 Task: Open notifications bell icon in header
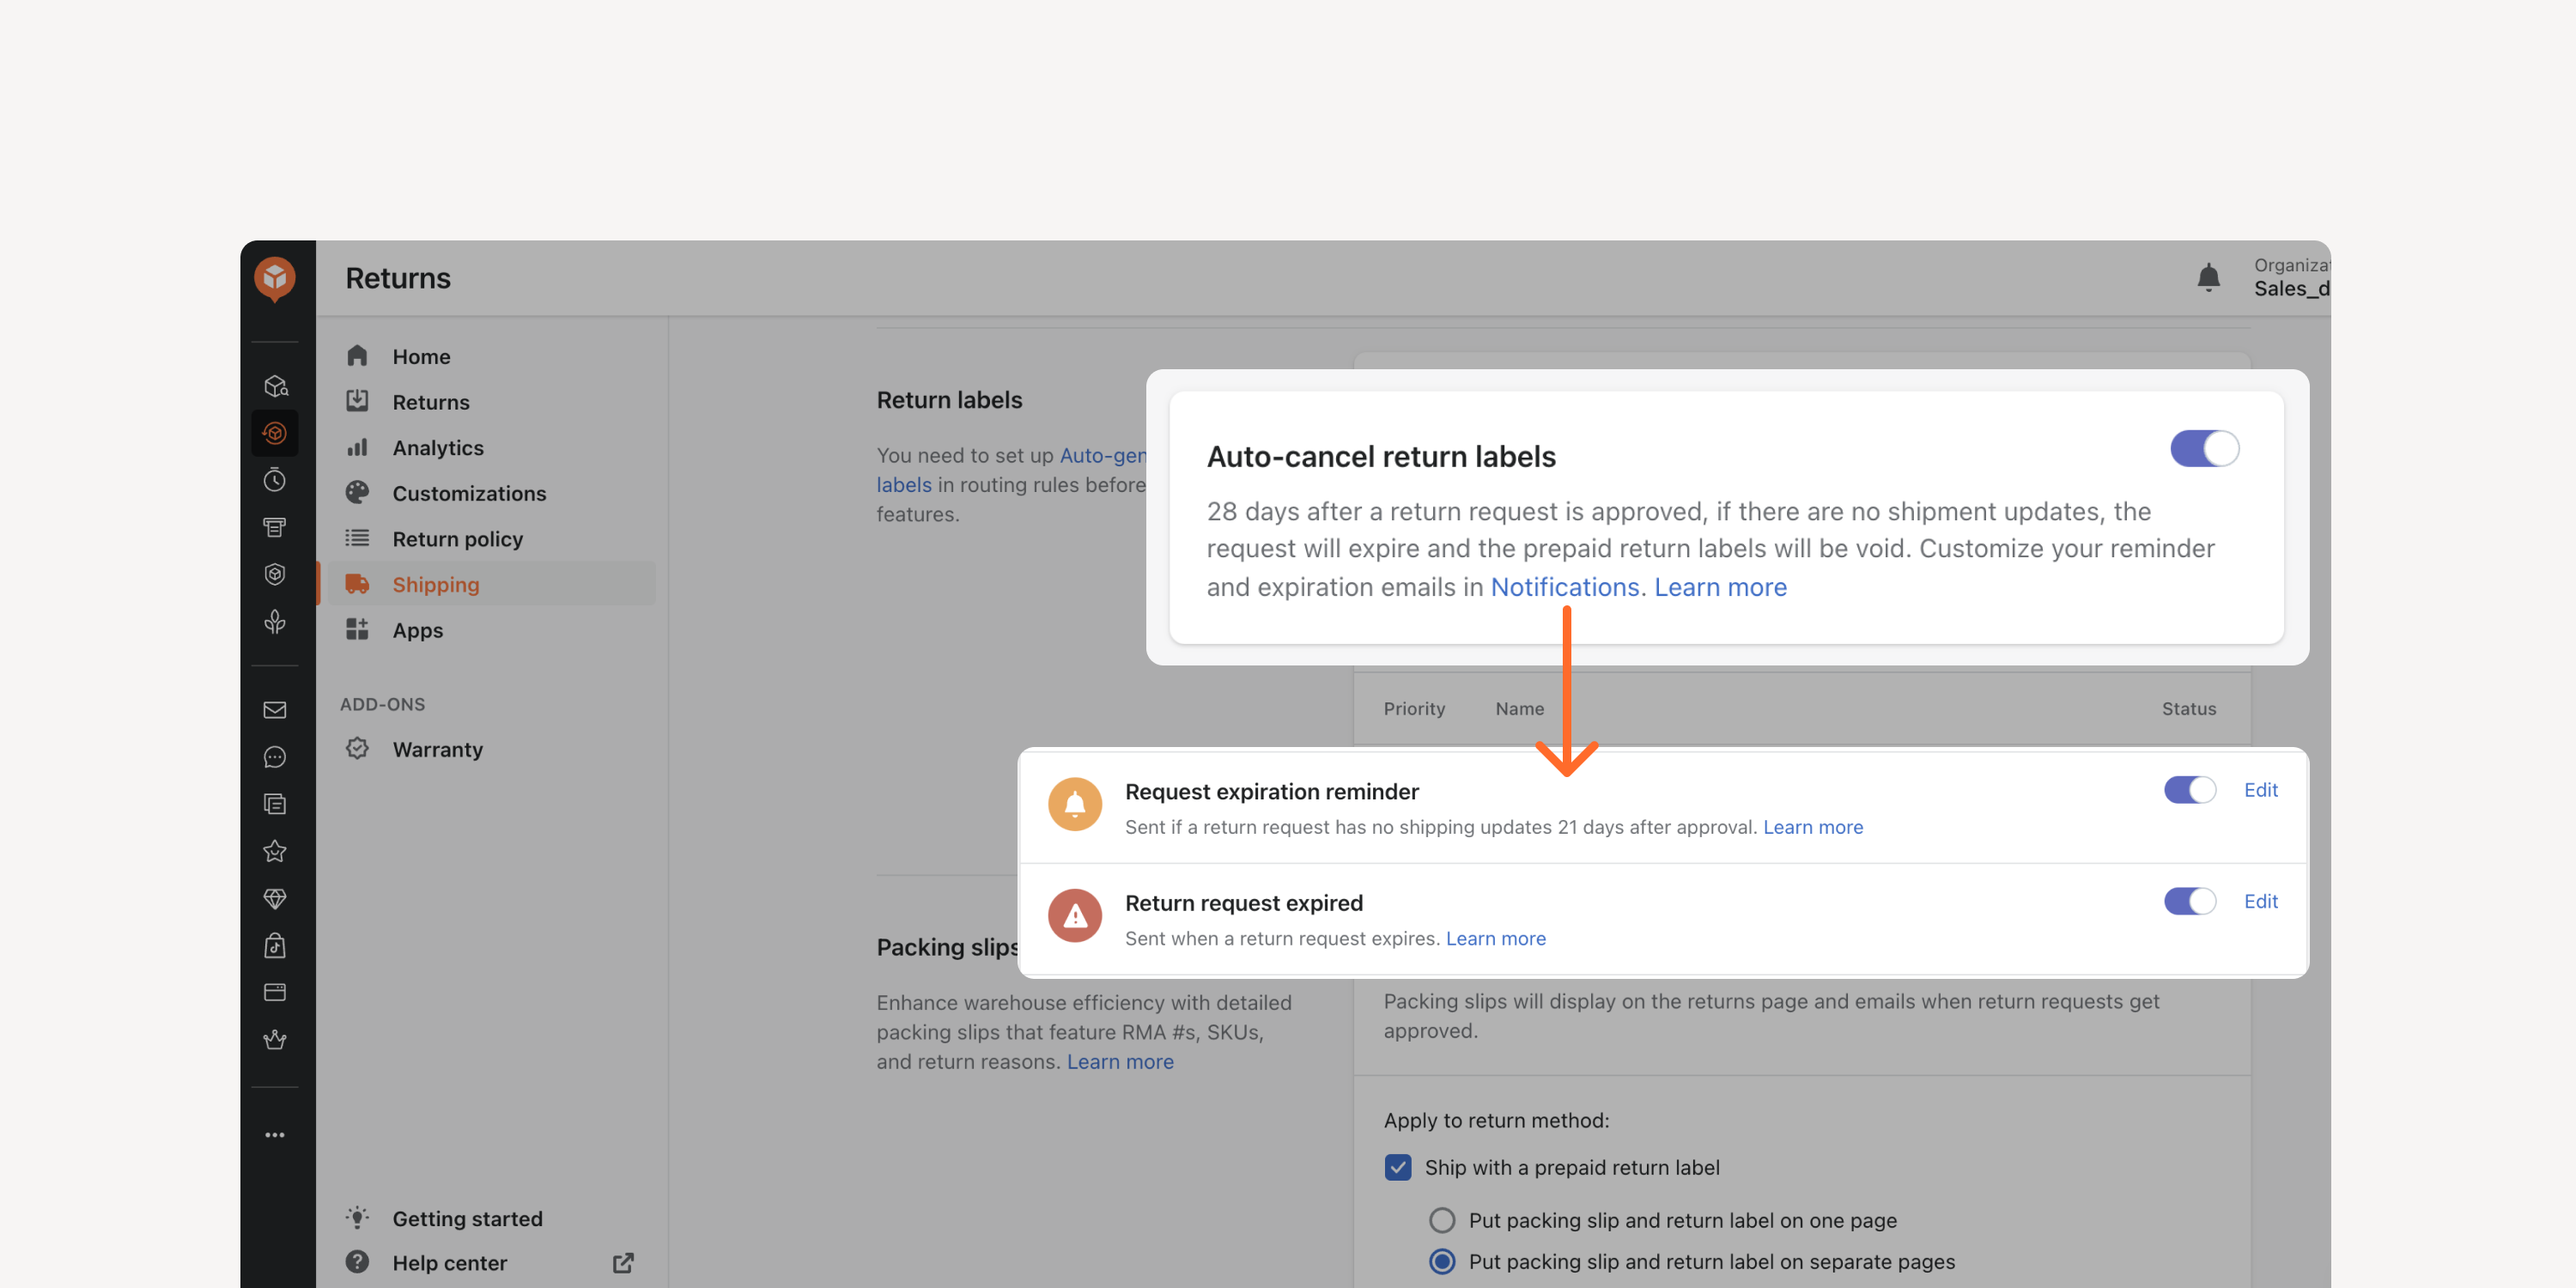tap(2208, 277)
